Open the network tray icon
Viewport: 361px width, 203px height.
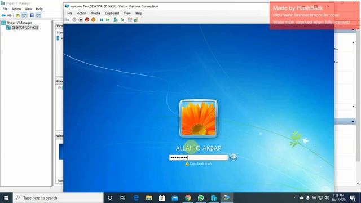tap(320, 198)
